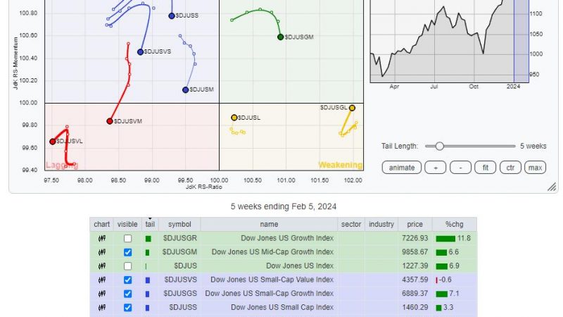563x317 pixels.
Task: Open chart icon for $DJUSVS row
Action: (x=102, y=280)
